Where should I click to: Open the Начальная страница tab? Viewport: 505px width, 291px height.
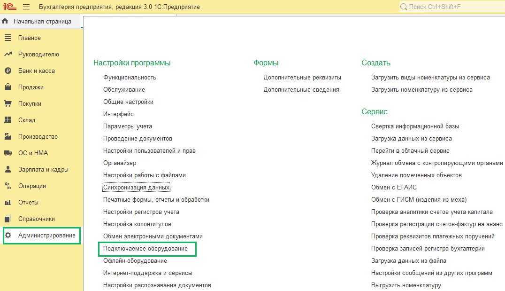[42, 22]
